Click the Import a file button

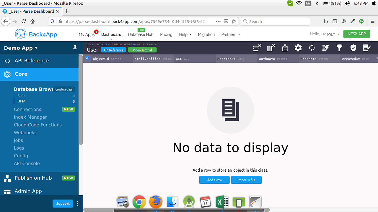point(246,180)
